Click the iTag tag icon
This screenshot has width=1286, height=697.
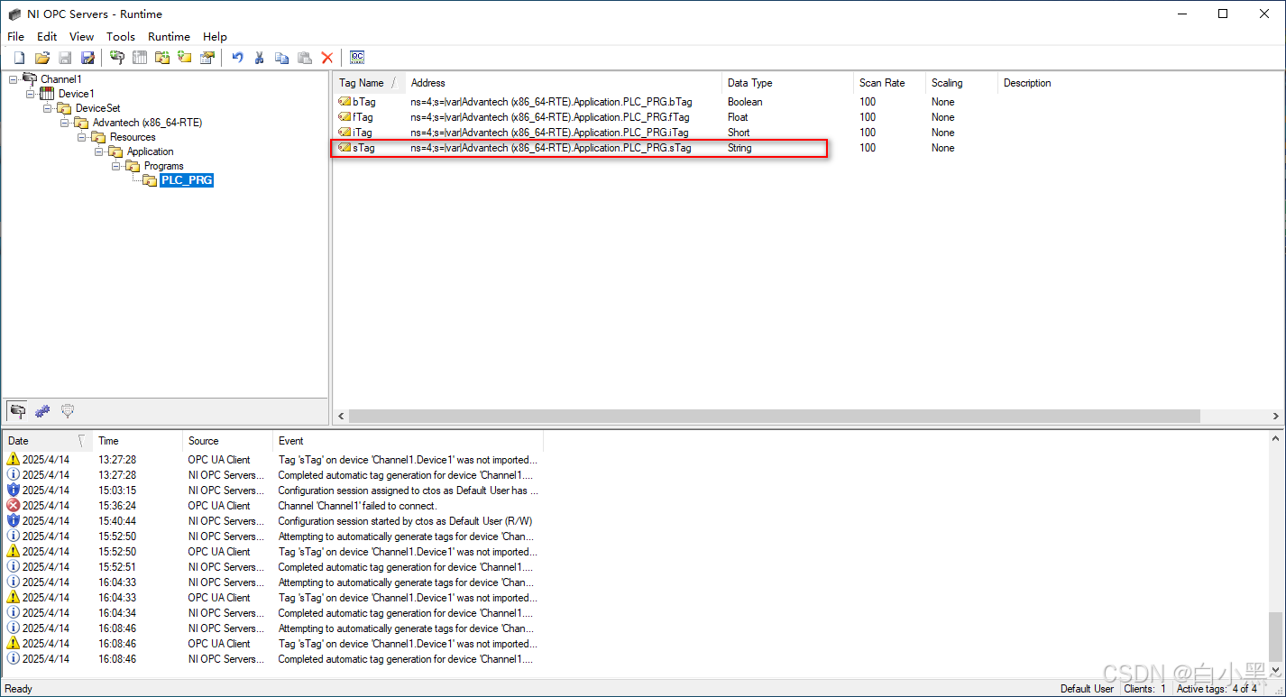(x=344, y=133)
